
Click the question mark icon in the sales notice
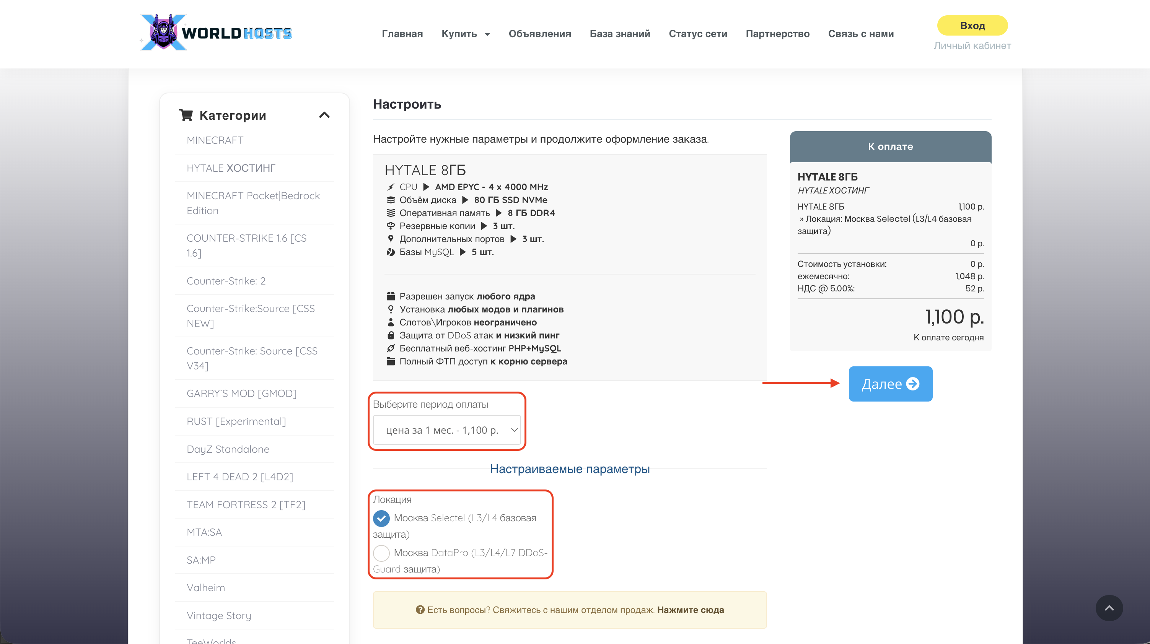pos(420,610)
